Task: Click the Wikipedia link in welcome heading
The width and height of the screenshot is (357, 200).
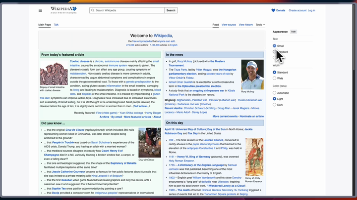Action: pos(163,36)
